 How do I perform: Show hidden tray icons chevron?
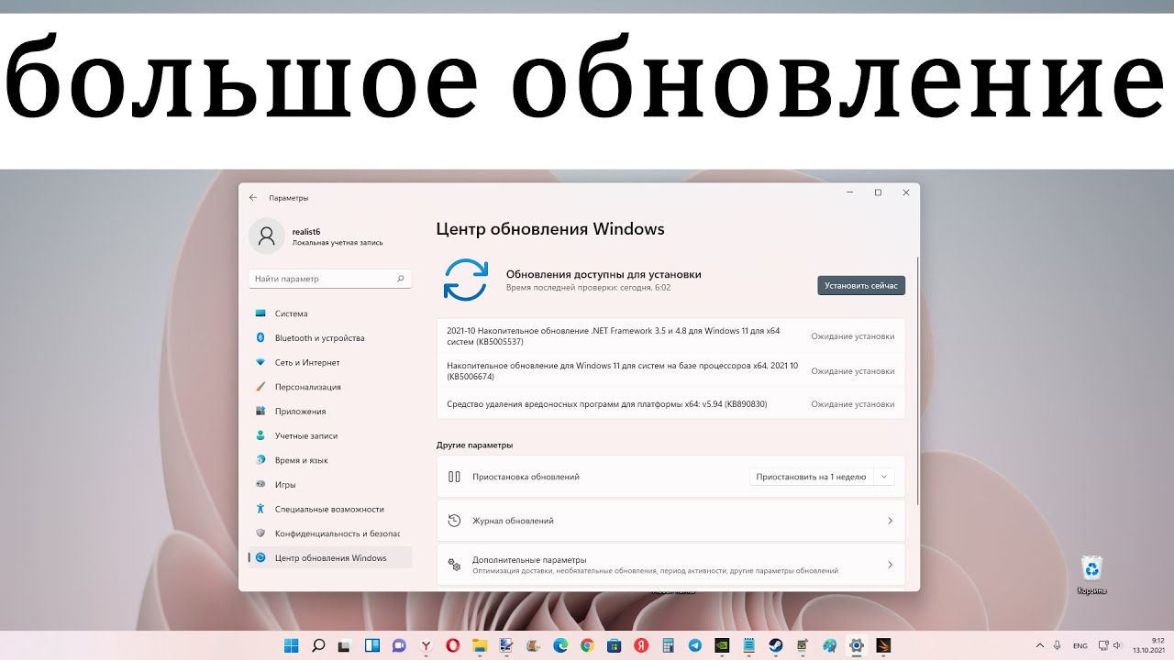(1039, 645)
